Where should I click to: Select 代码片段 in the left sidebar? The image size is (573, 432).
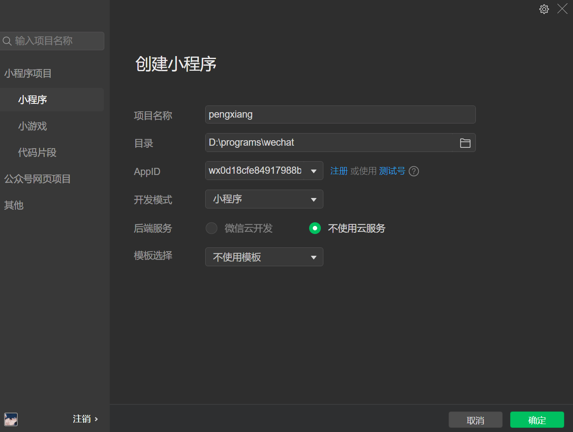(x=37, y=152)
